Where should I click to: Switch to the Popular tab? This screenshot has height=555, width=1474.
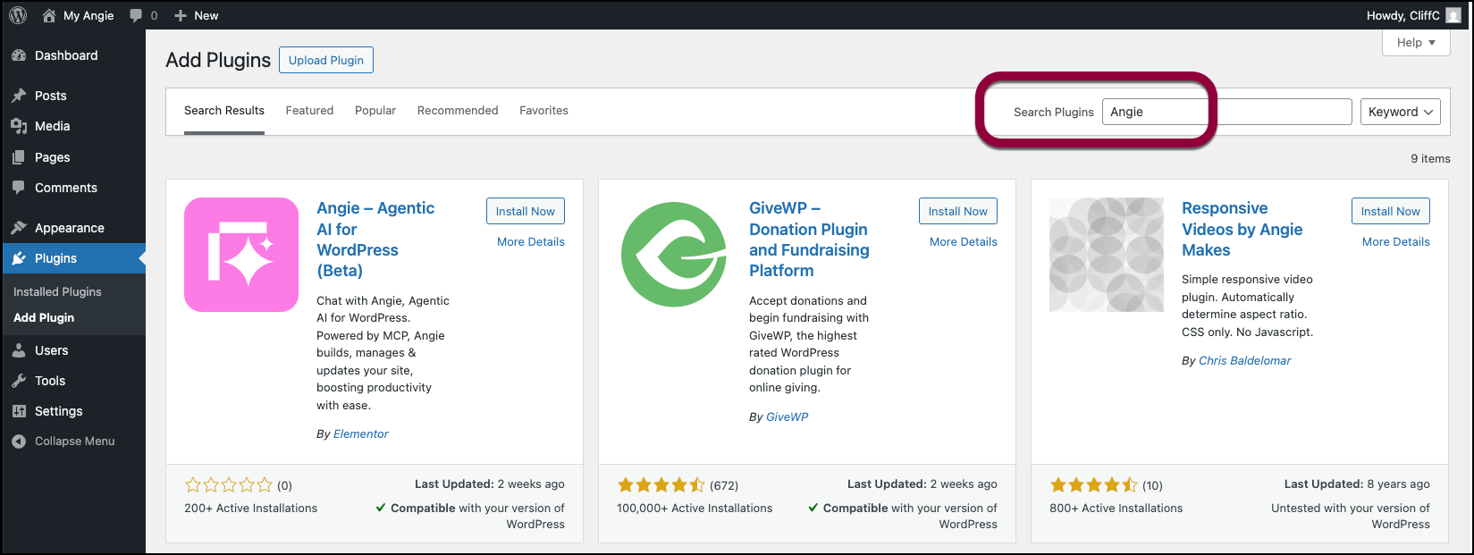point(375,111)
